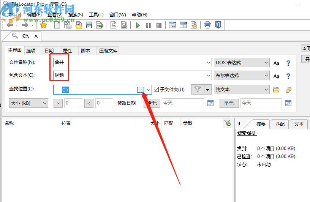Click the greater-than size button

click(x=58, y=103)
